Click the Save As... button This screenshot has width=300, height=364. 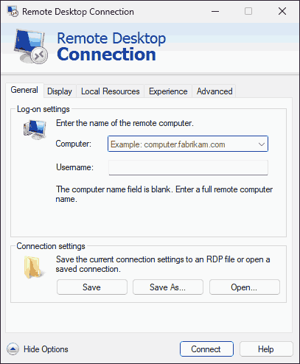point(168,287)
